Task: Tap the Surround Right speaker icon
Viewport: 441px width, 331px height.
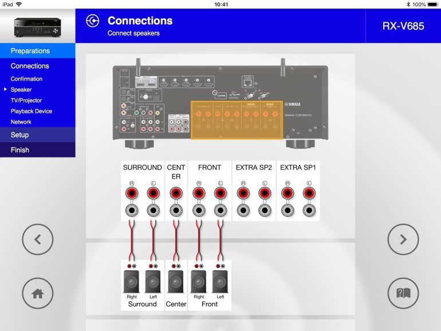Action: coord(132,282)
